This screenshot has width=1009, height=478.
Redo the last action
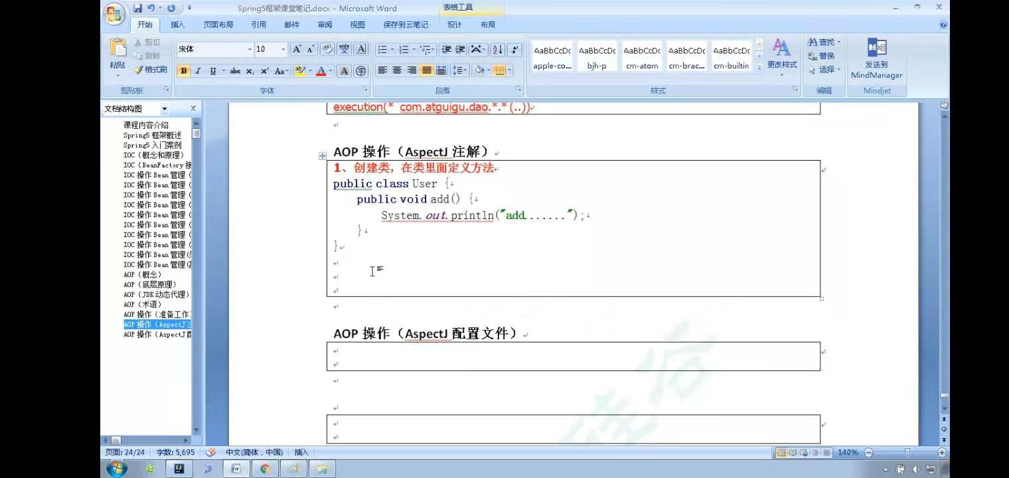171,9
